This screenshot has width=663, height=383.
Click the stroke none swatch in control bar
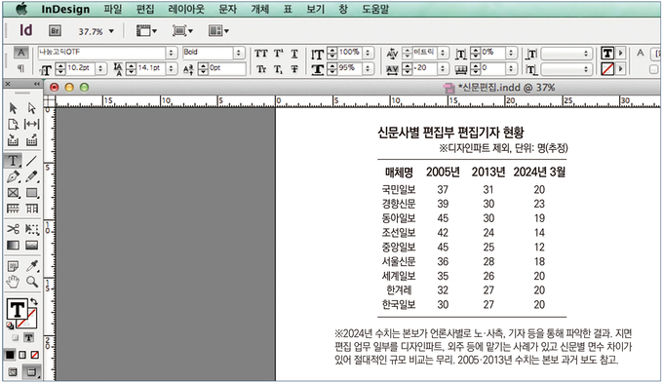pyautogui.click(x=608, y=69)
